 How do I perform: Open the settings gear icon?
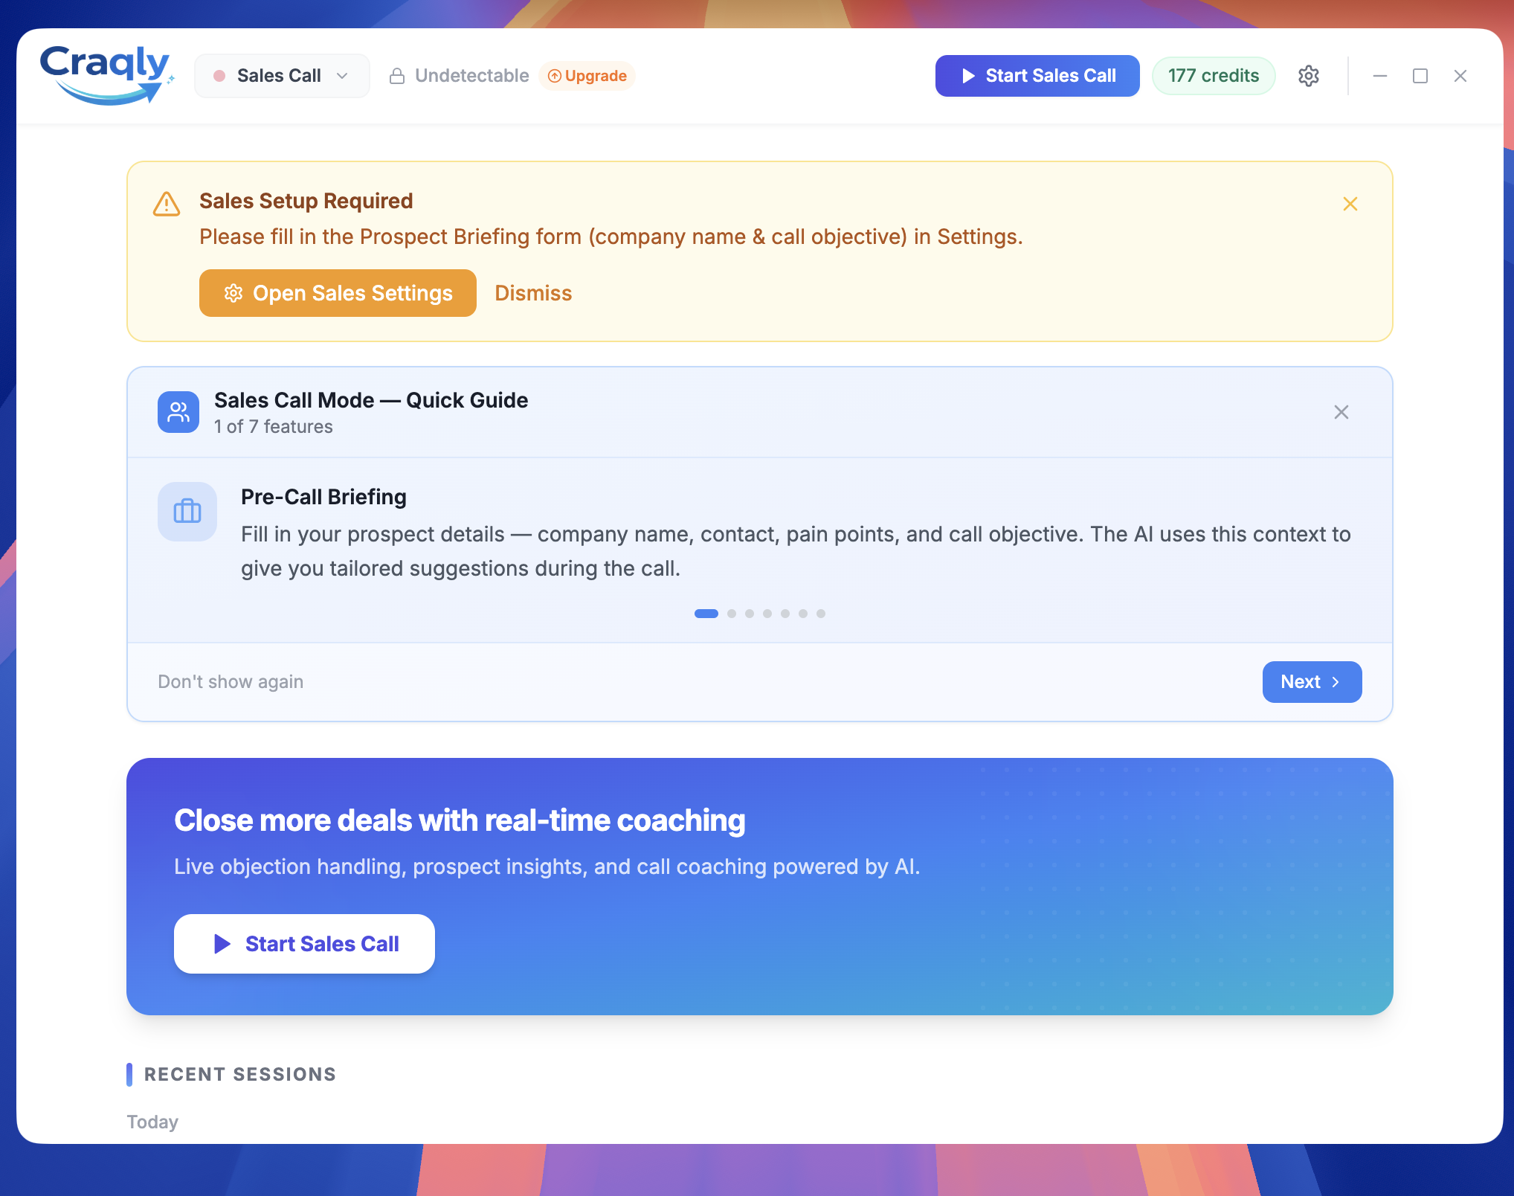1308,76
